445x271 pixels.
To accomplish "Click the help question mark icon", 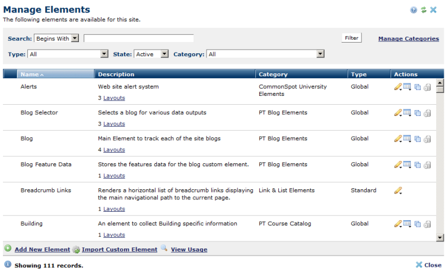I will tap(414, 10).
